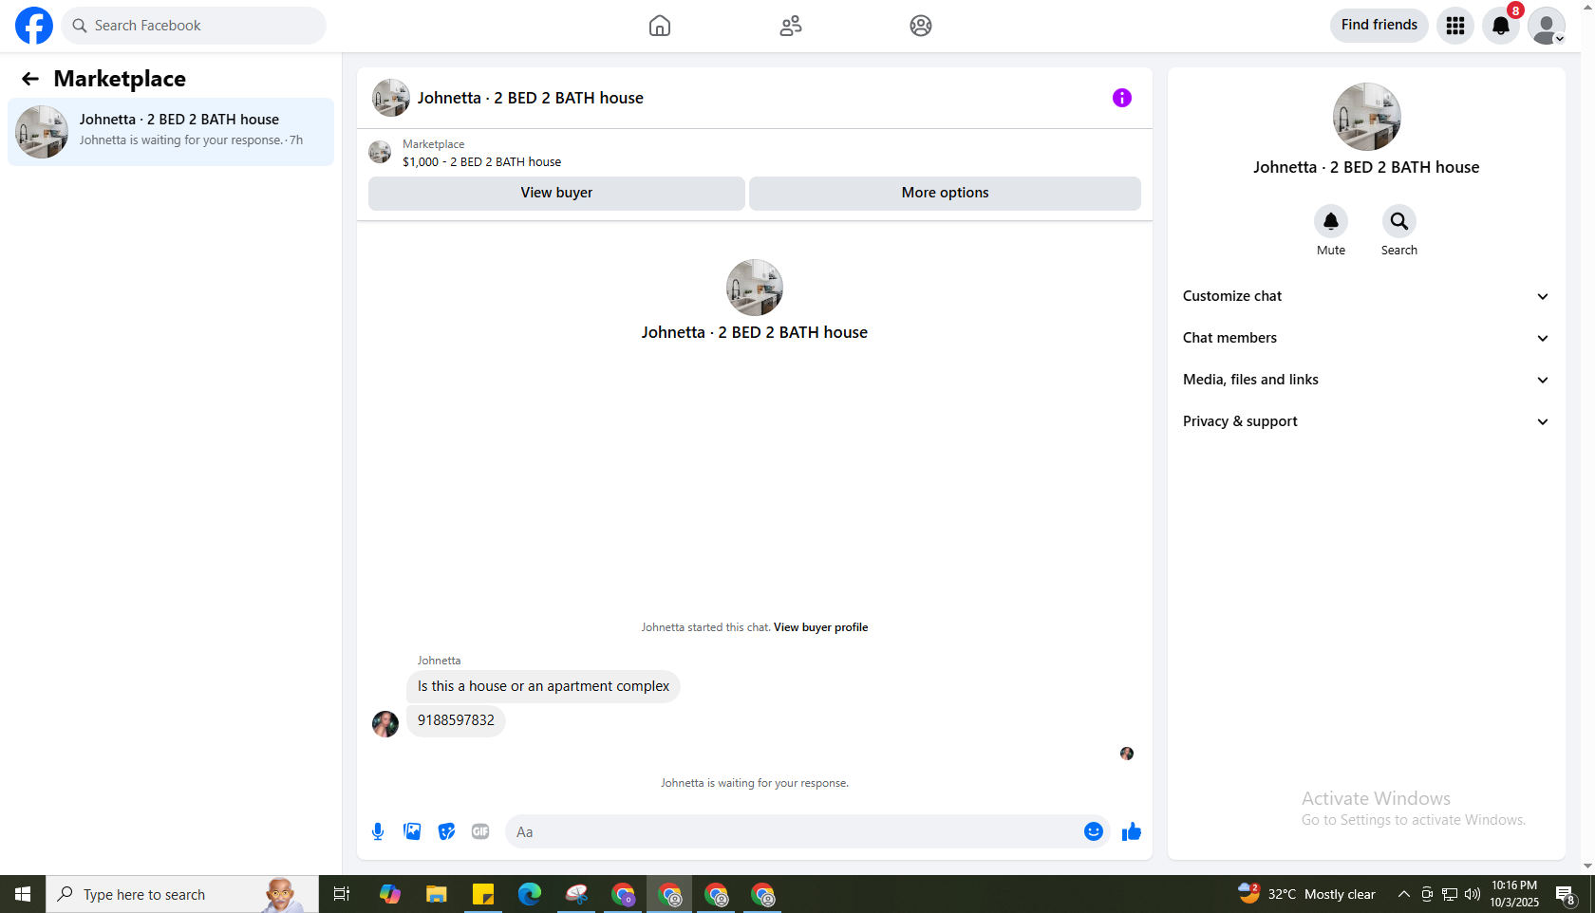This screenshot has height=913, width=1595.
Task: Open Microsoft Edge from the taskbar
Action: tap(530, 894)
